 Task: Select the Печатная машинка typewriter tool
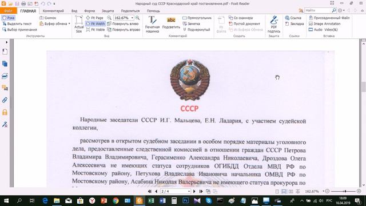[152, 24]
